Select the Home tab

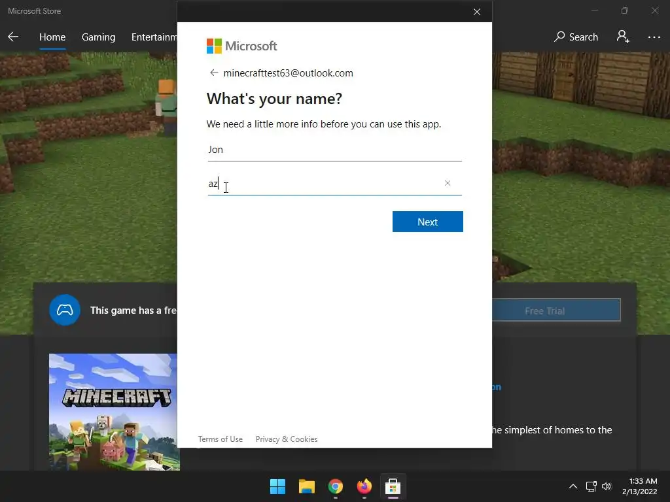pyautogui.click(x=52, y=37)
